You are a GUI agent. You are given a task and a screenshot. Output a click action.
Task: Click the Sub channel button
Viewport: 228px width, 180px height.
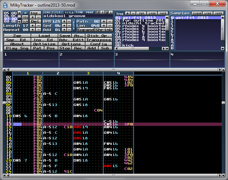(105, 48)
